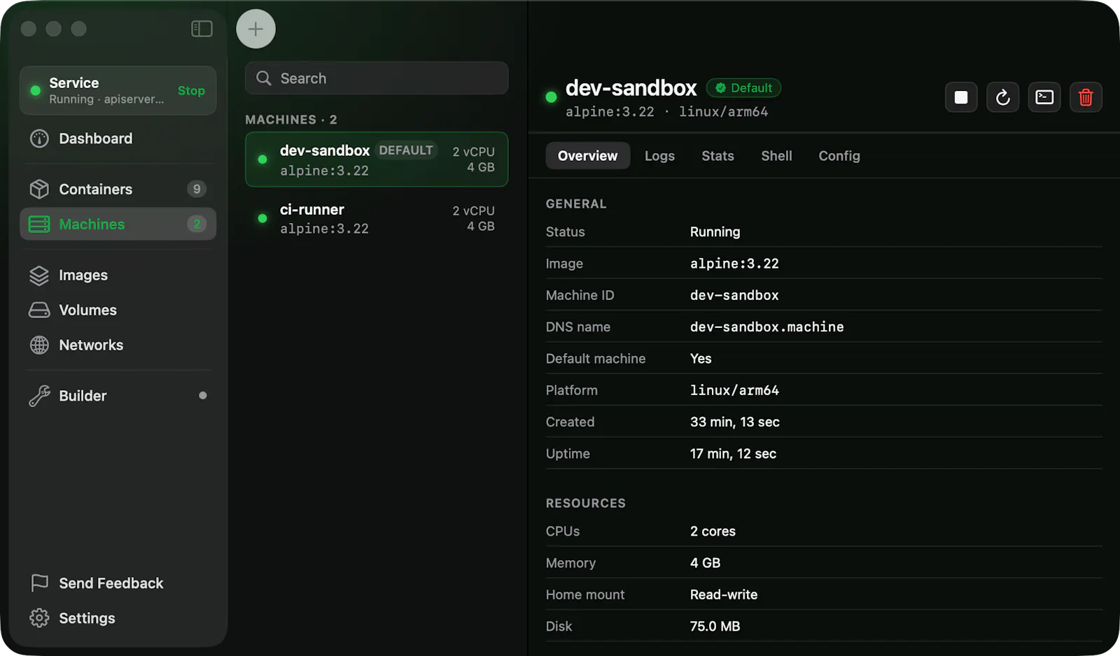
Task: Open the Volumes section
Action: coord(118,310)
